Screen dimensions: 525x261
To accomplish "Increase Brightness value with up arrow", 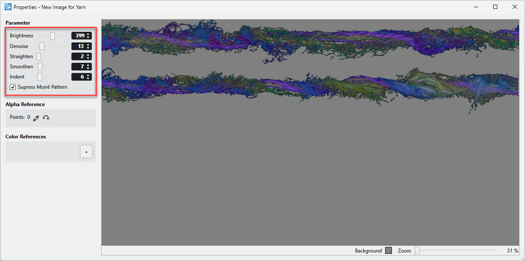I will (88, 34).
